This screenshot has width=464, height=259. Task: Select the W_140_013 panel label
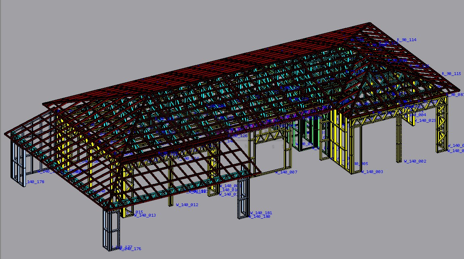click(145, 215)
